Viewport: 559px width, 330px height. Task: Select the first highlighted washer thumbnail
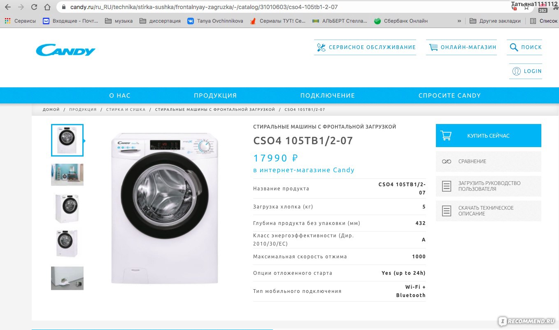pyautogui.click(x=67, y=140)
